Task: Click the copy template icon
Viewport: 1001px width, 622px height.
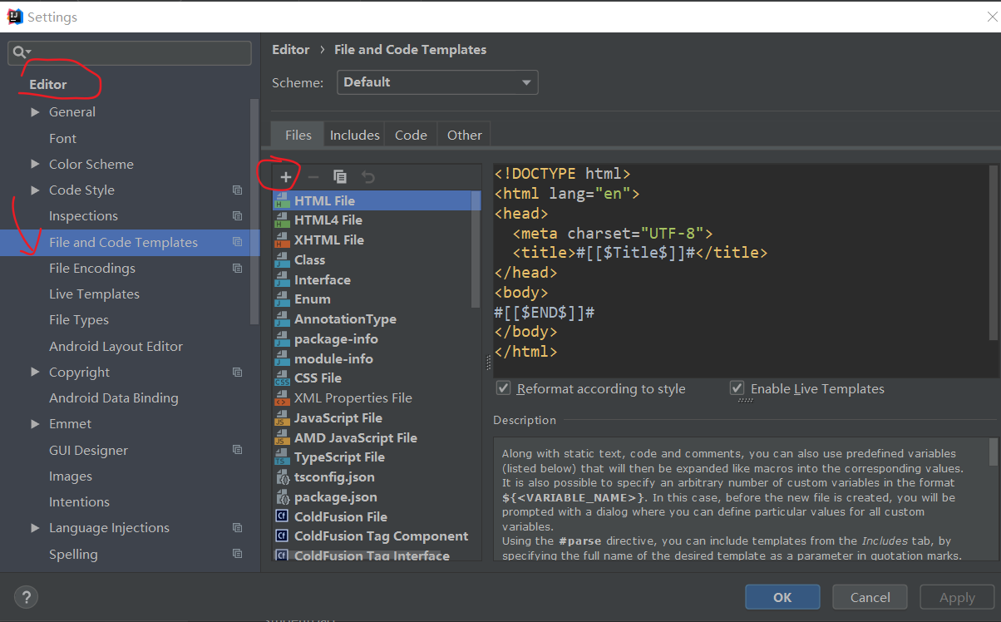Action: point(340,177)
